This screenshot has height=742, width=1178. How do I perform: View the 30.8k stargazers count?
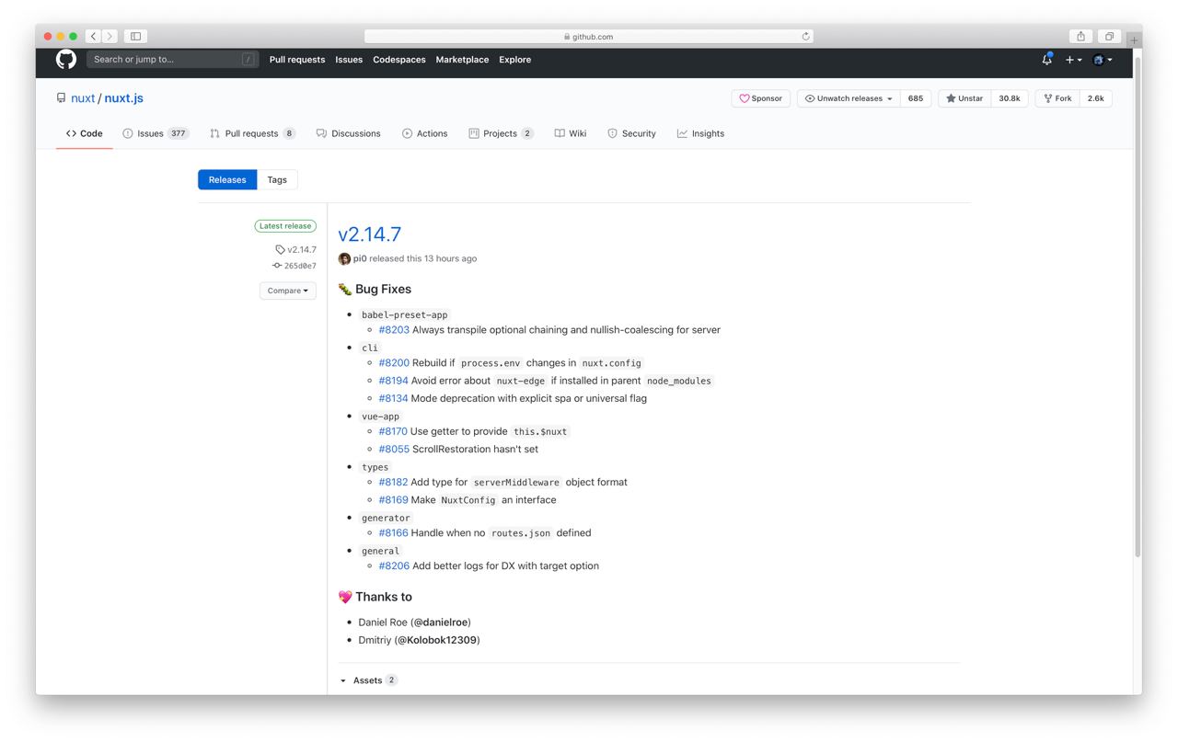point(1010,98)
